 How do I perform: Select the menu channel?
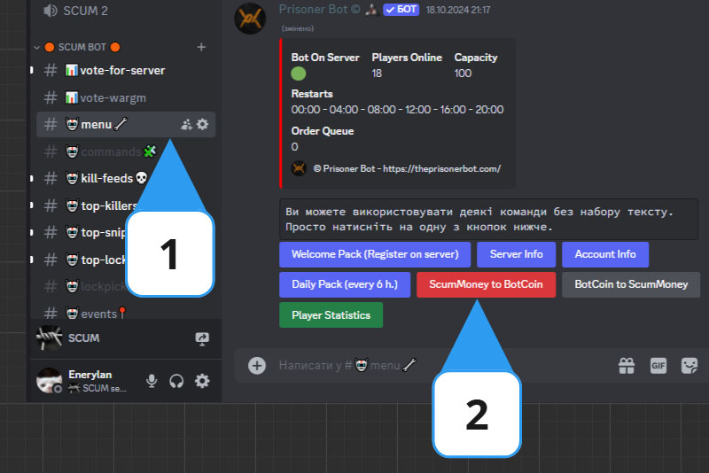coord(126,124)
